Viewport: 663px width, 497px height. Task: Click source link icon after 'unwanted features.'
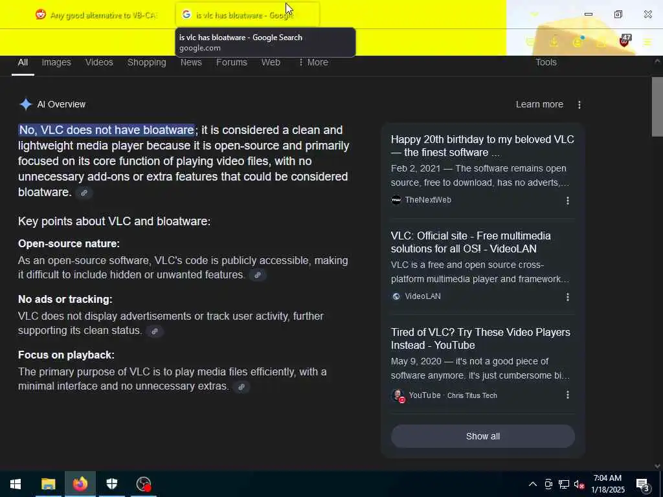point(258,275)
